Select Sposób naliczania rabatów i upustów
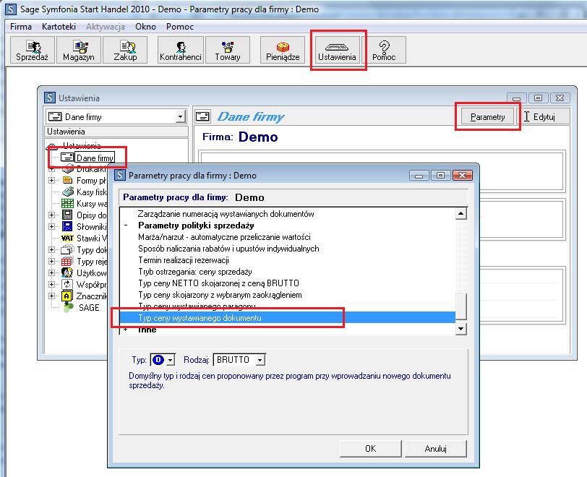587x477 pixels. [x=228, y=249]
